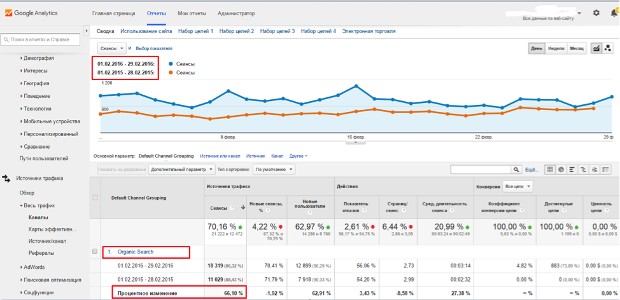620x300 pixels.
Task: Click the Показать на диаграмме button
Action: click(x=122, y=169)
